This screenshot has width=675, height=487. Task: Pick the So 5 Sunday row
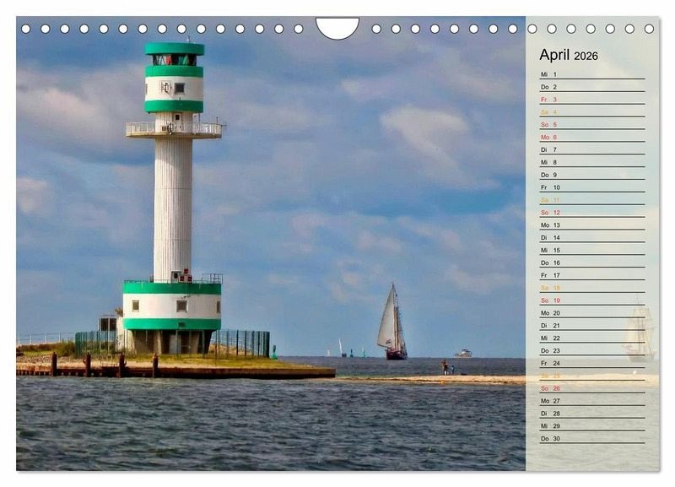tap(591, 124)
